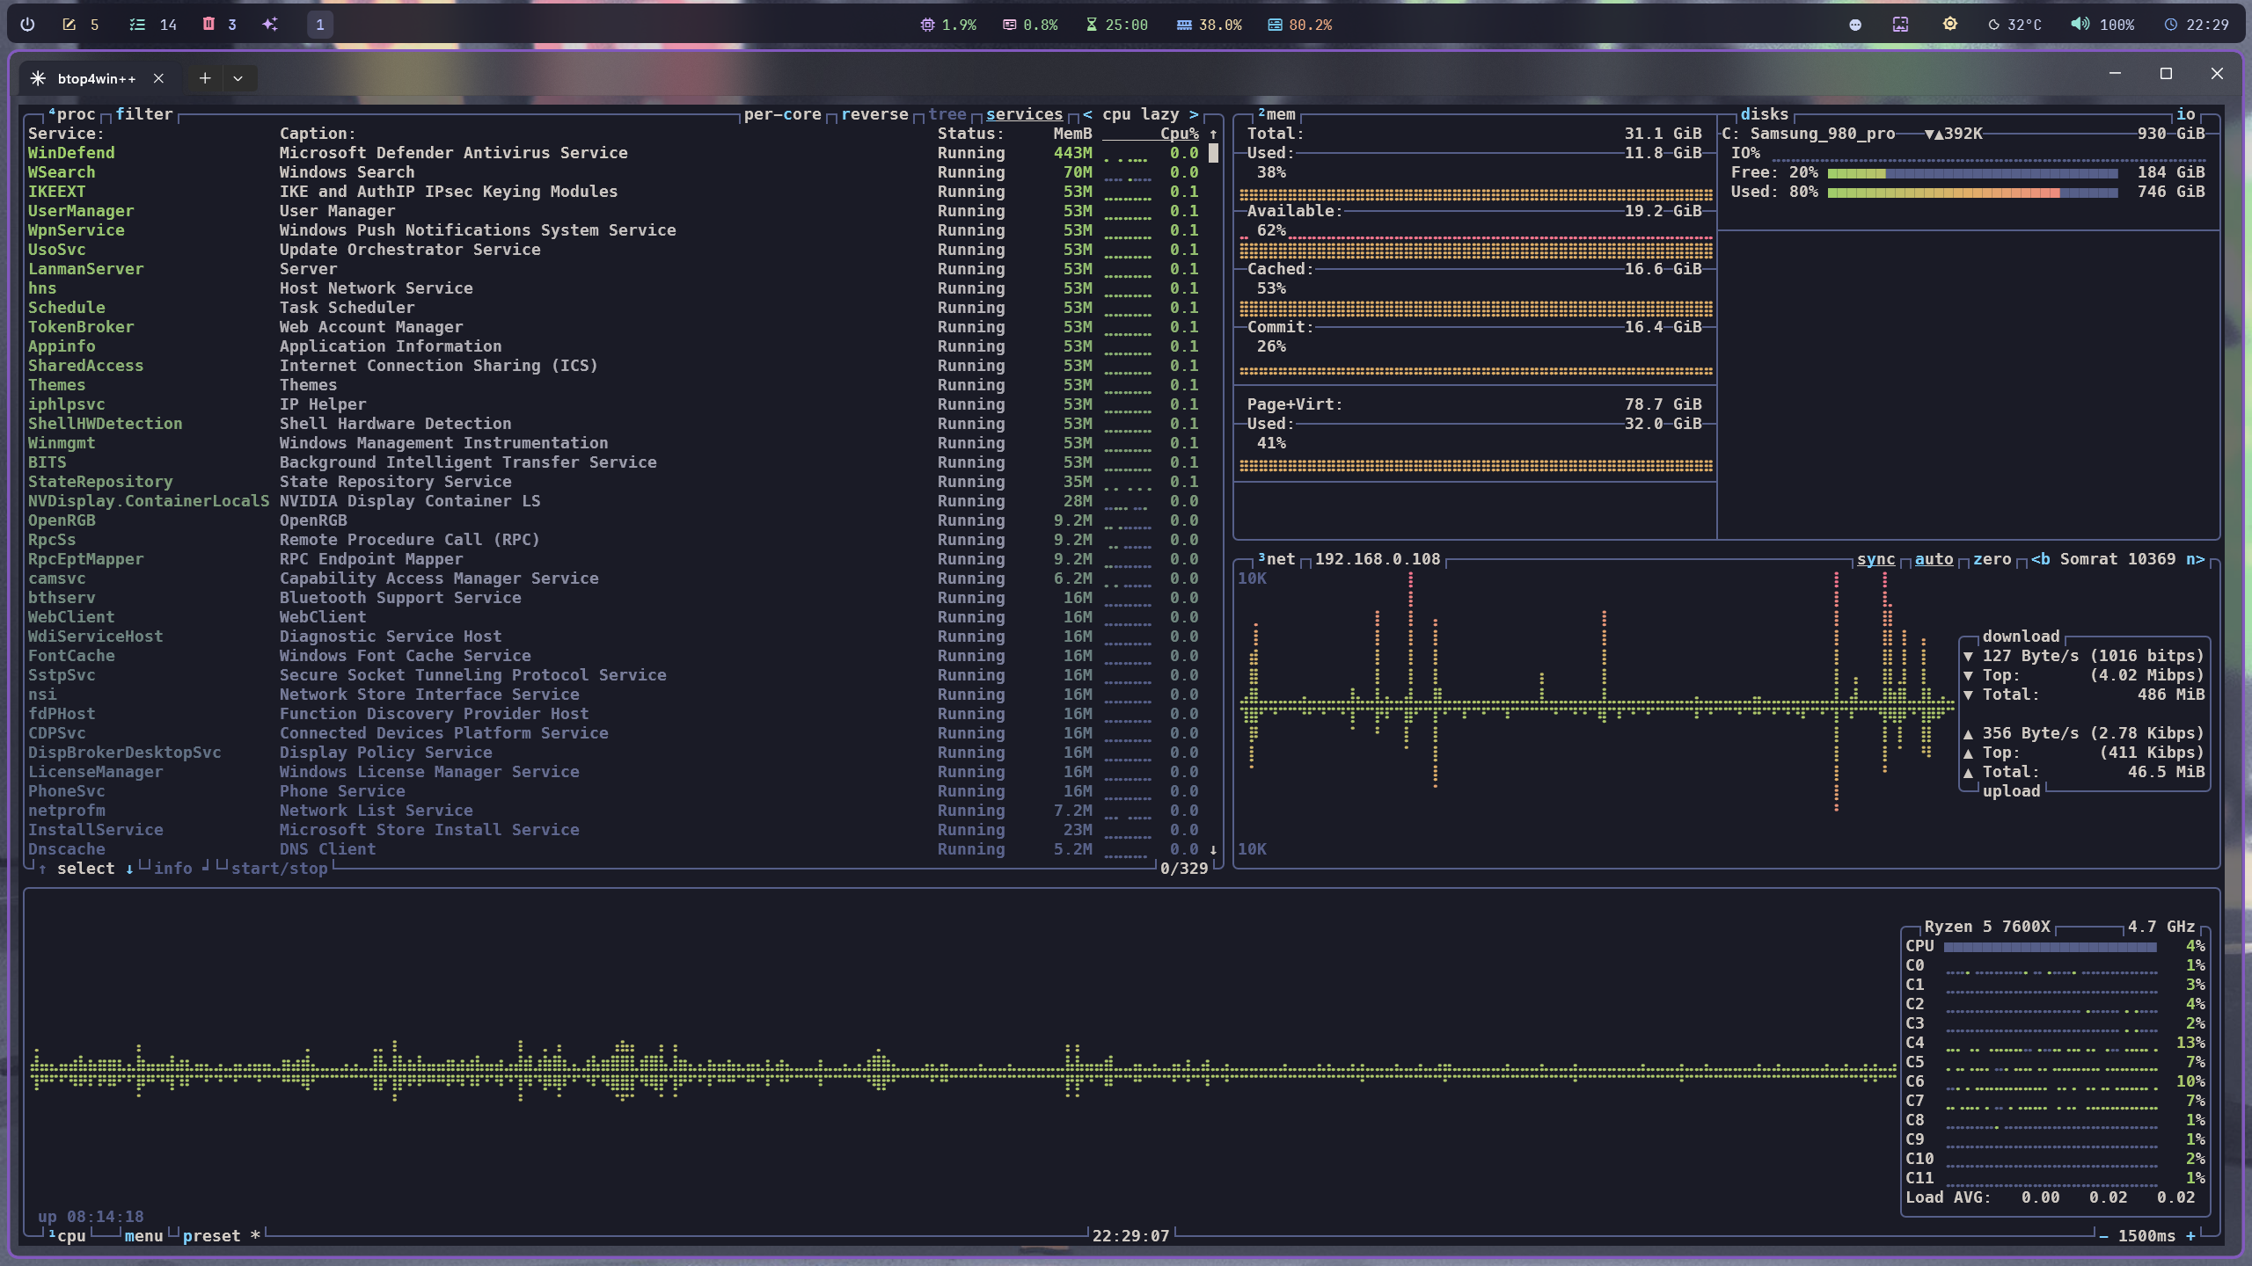
Task: Click the disk Used 80% bar
Action: coord(1972,192)
